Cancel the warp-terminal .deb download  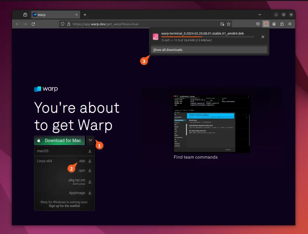tap(263, 37)
